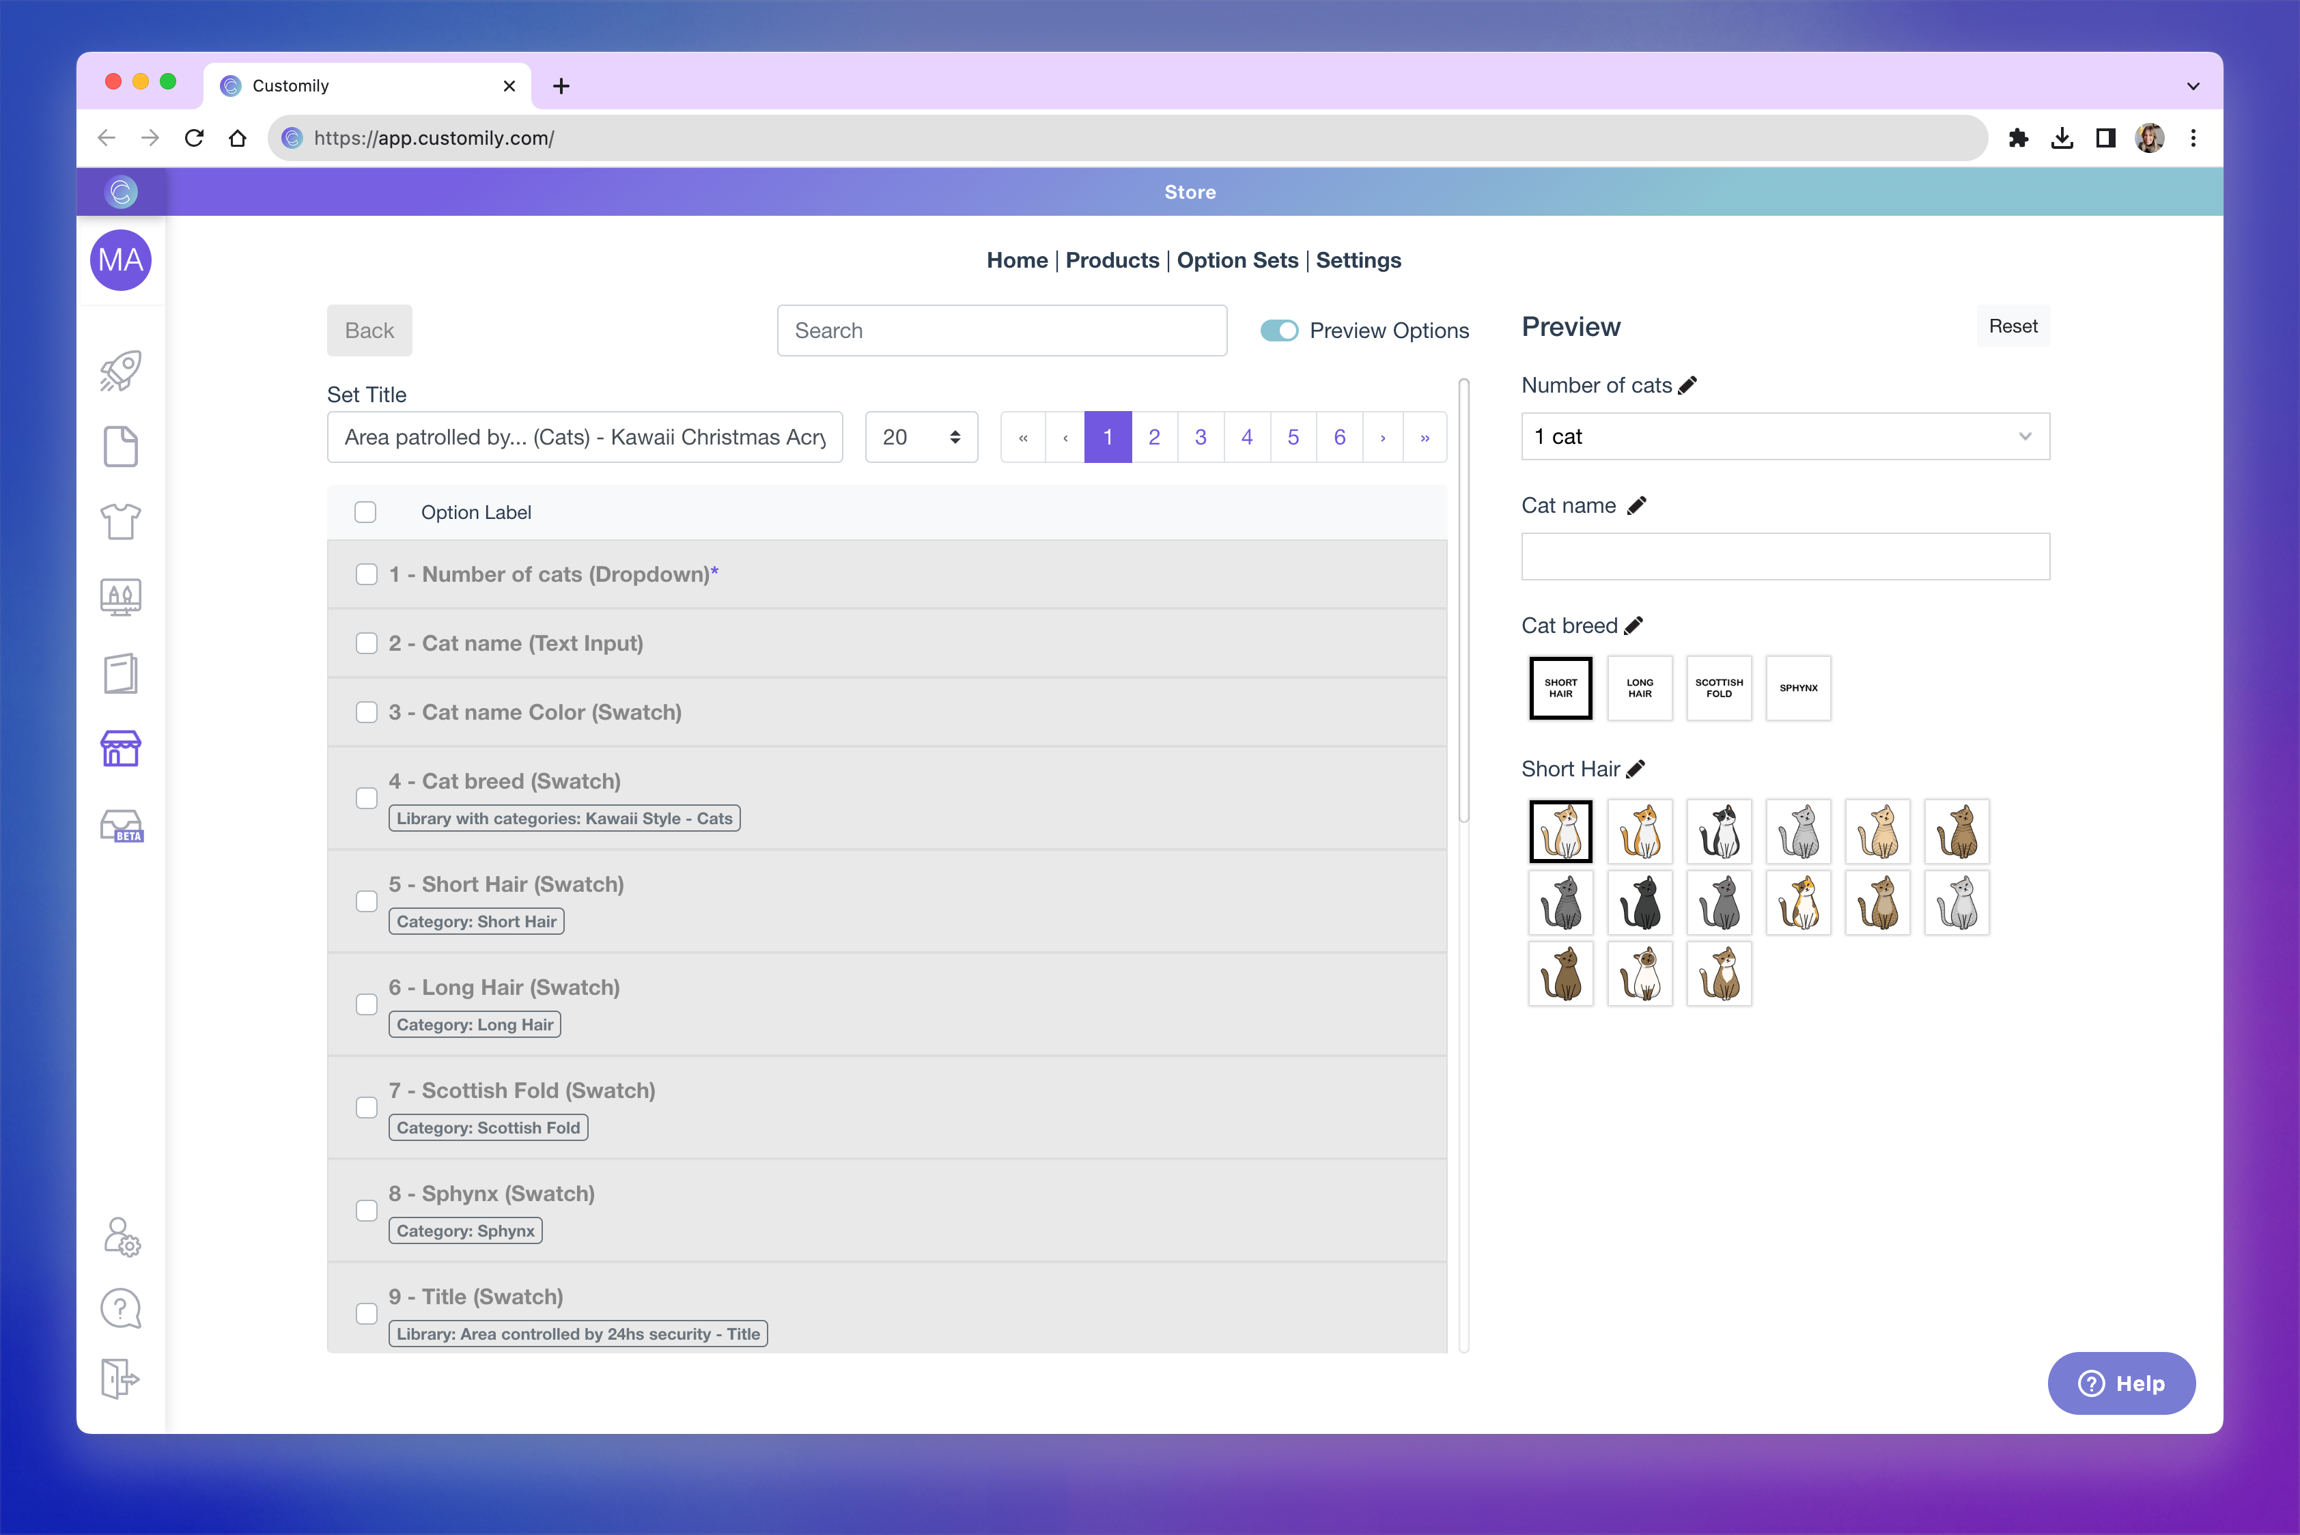2300x1535 pixels.
Task: Open the user settings gear icon
Action: click(122, 1237)
